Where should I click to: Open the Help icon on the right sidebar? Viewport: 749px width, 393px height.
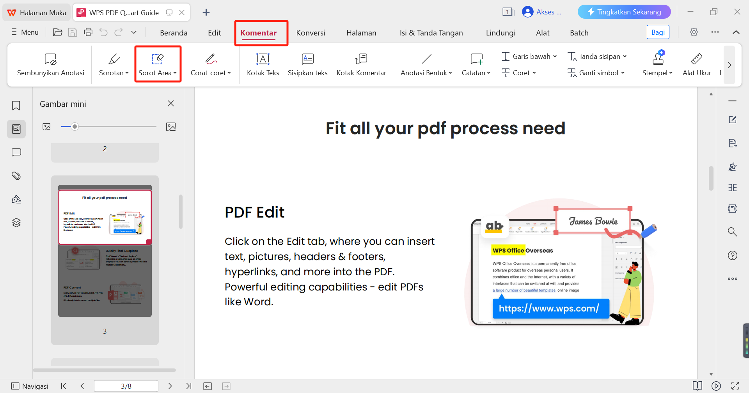tap(733, 255)
